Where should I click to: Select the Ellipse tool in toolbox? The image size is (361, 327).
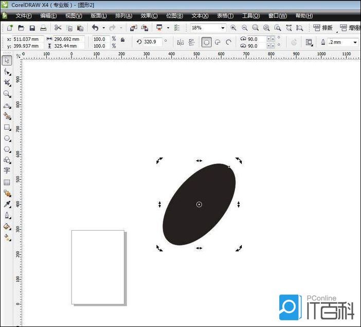click(7, 138)
